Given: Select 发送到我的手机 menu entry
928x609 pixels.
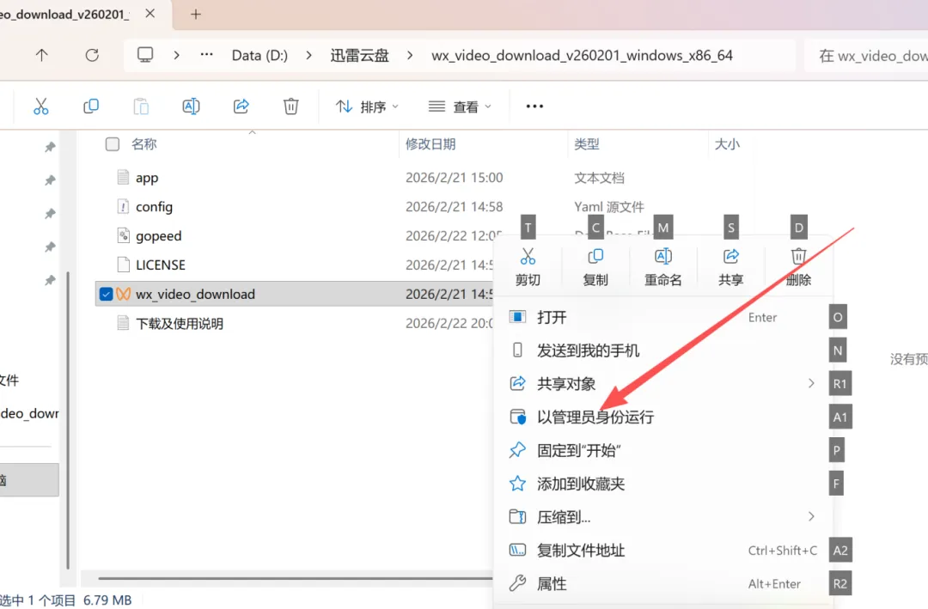Looking at the screenshot, I should tap(662, 350).
